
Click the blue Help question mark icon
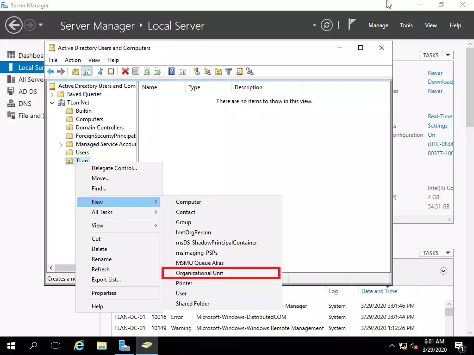[x=171, y=71]
